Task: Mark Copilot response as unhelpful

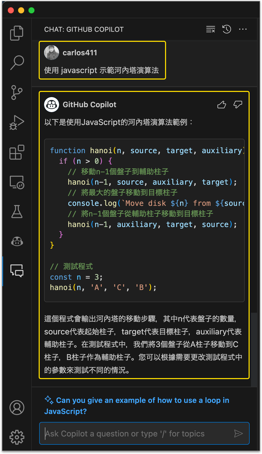Action: (x=238, y=105)
